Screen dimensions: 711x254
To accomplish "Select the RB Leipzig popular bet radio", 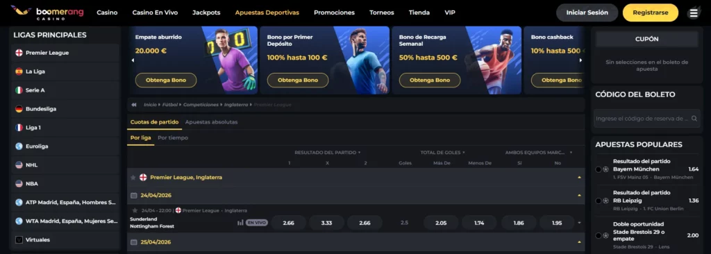I will tap(599, 201).
